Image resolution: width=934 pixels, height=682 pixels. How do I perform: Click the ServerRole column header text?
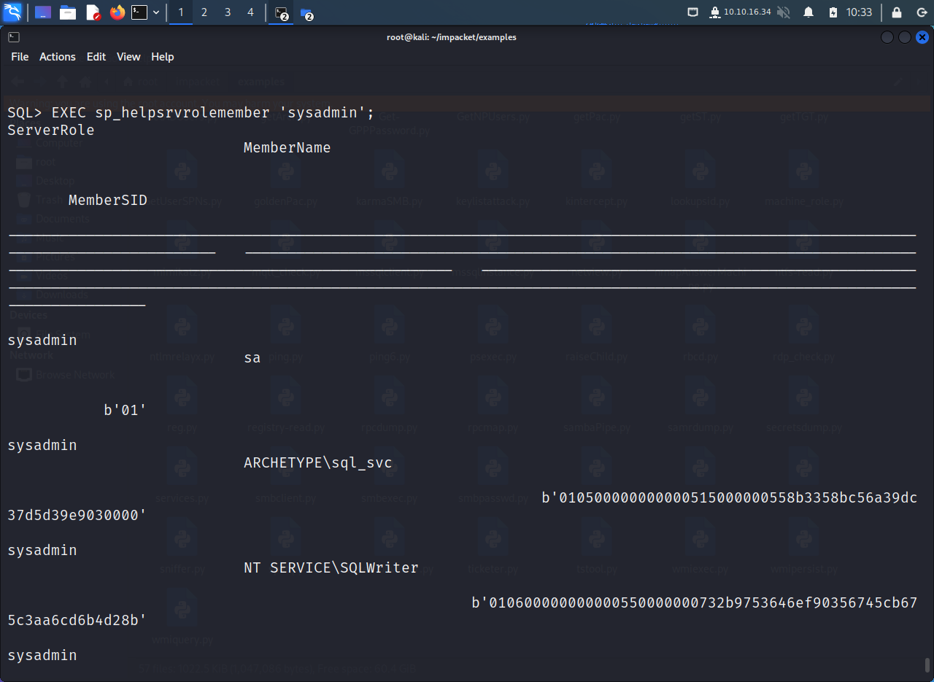click(51, 131)
